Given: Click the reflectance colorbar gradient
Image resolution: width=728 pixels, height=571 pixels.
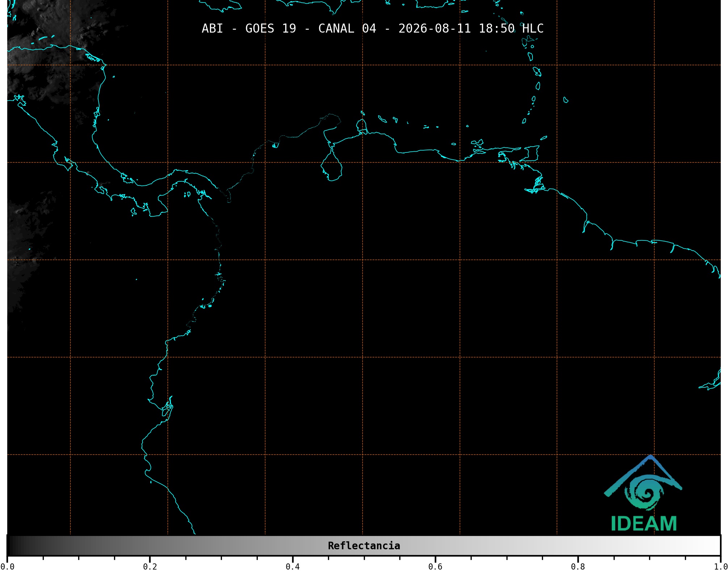Looking at the screenshot, I should tap(364, 545).
